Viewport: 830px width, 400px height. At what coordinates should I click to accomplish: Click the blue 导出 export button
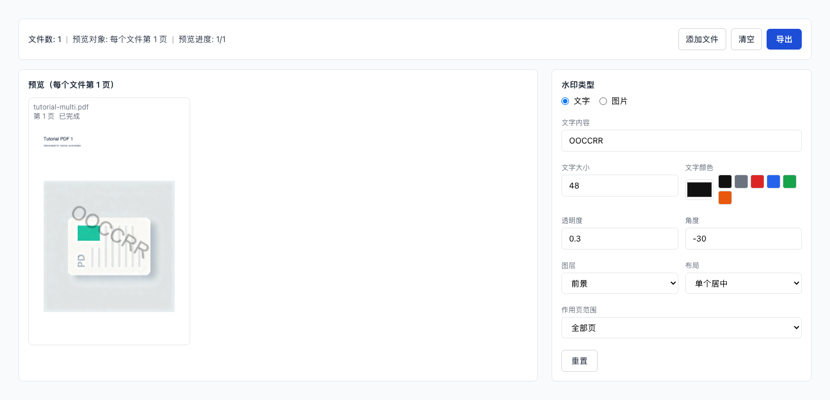pos(784,39)
